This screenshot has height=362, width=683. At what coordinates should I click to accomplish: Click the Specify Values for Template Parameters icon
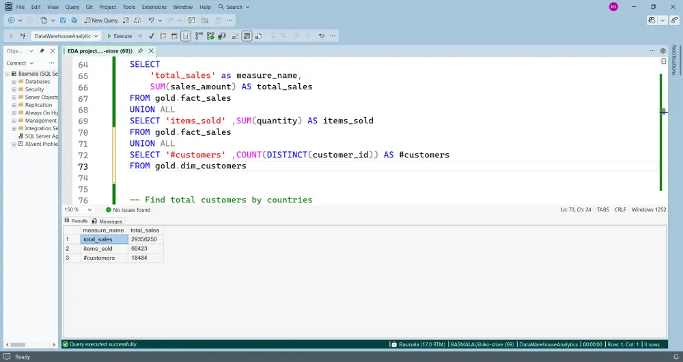pos(322,36)
